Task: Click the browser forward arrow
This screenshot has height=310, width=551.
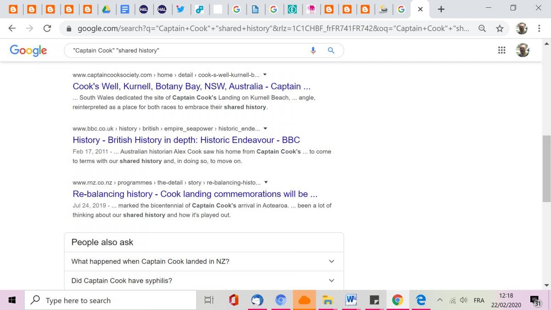Action: point(29,28)
